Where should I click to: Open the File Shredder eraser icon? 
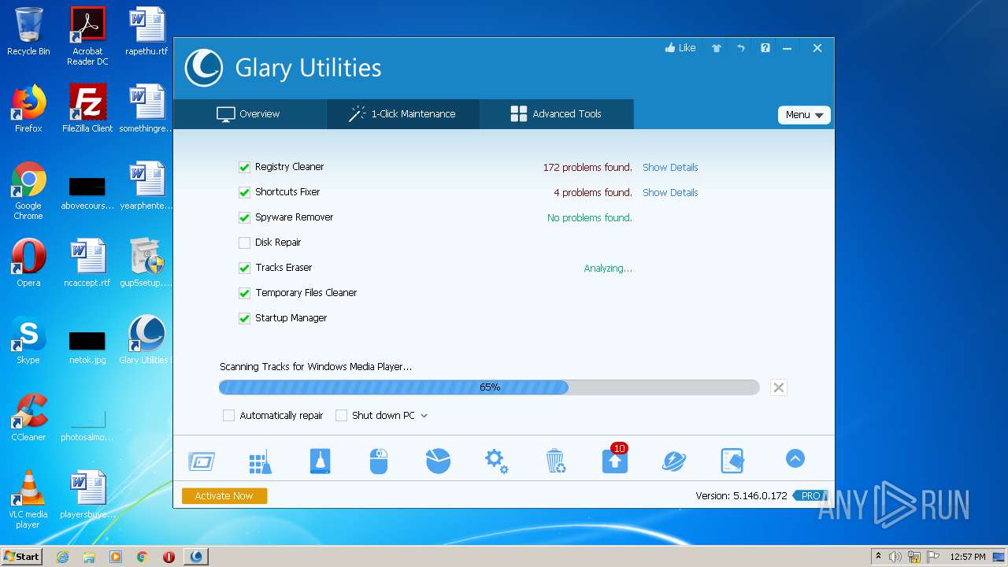pos(732,461)
